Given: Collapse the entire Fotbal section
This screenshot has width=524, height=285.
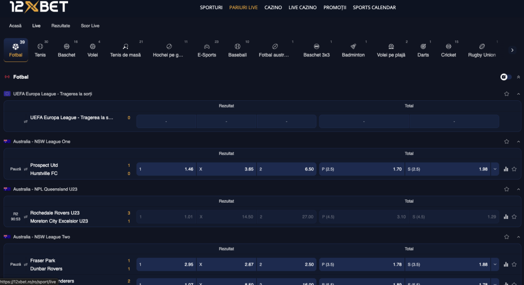Looking at the screenshot, I should point(518,77).
